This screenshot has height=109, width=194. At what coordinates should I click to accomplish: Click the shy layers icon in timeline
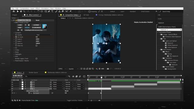[x=73, y=77]
